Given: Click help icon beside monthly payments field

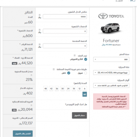Looking at the screenshot, I should [40, 30].
